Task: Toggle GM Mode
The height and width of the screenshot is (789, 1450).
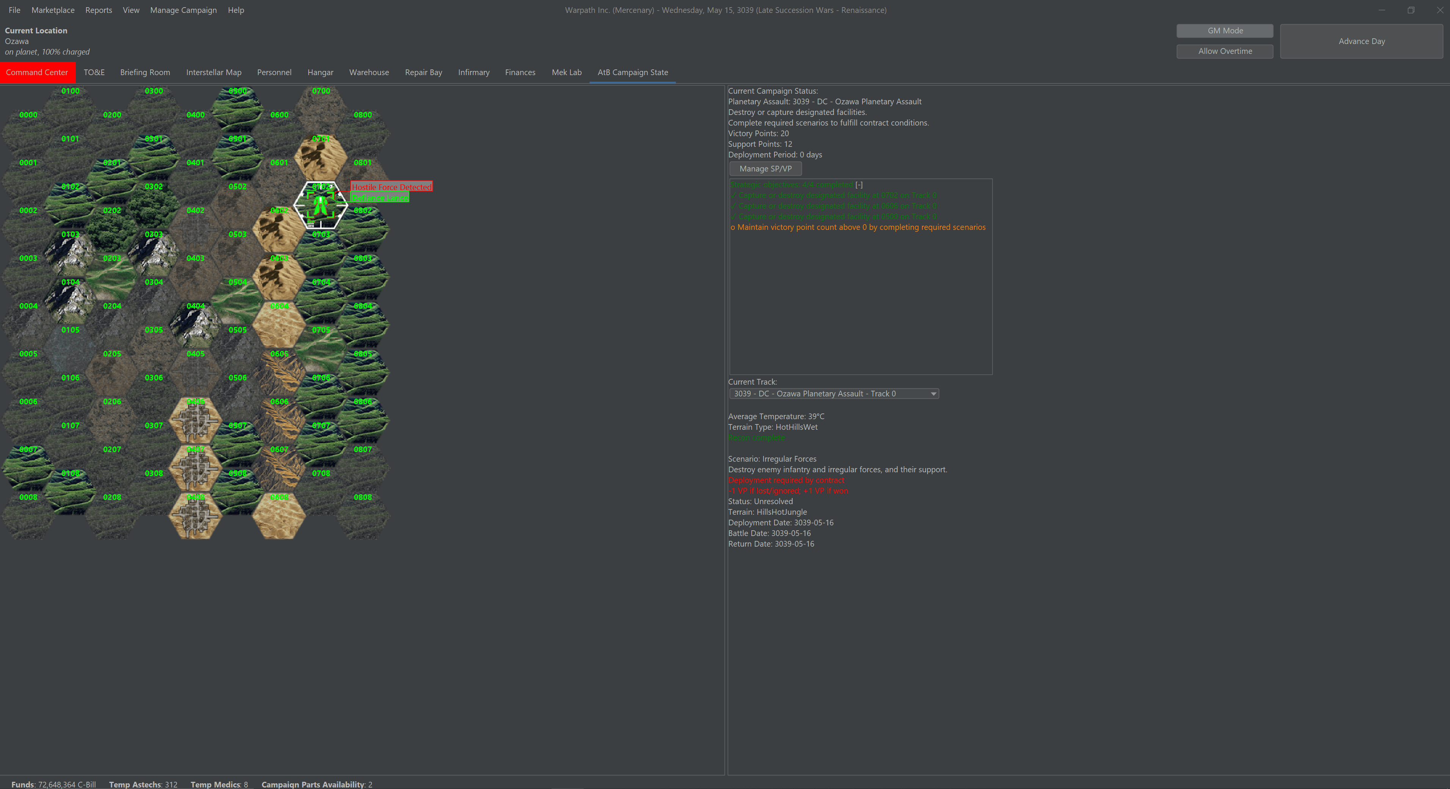Action: (x=1224, y=31)
